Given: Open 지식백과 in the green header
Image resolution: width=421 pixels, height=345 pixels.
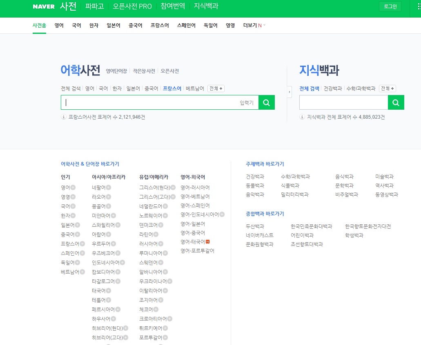Looking at the screenshot, I should pos(206,6).
